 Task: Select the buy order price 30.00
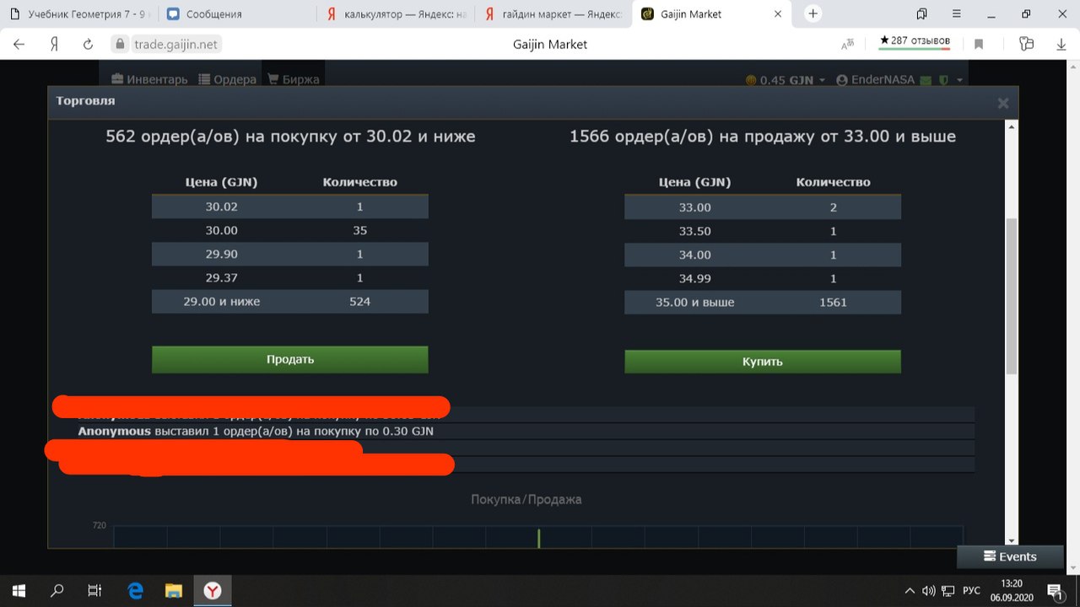[x=222, y=230]
